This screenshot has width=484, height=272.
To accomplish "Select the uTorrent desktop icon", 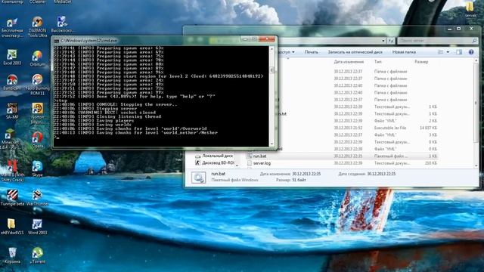I will pyautogui.click(x=37, y=255).
